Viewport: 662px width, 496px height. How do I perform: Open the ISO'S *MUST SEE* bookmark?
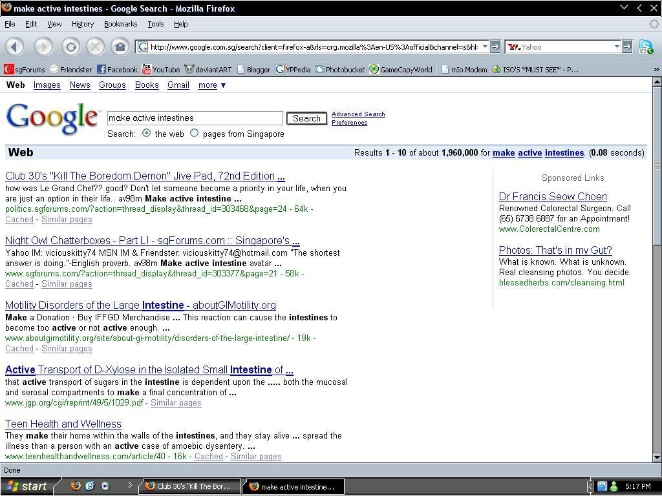point(535,70)
